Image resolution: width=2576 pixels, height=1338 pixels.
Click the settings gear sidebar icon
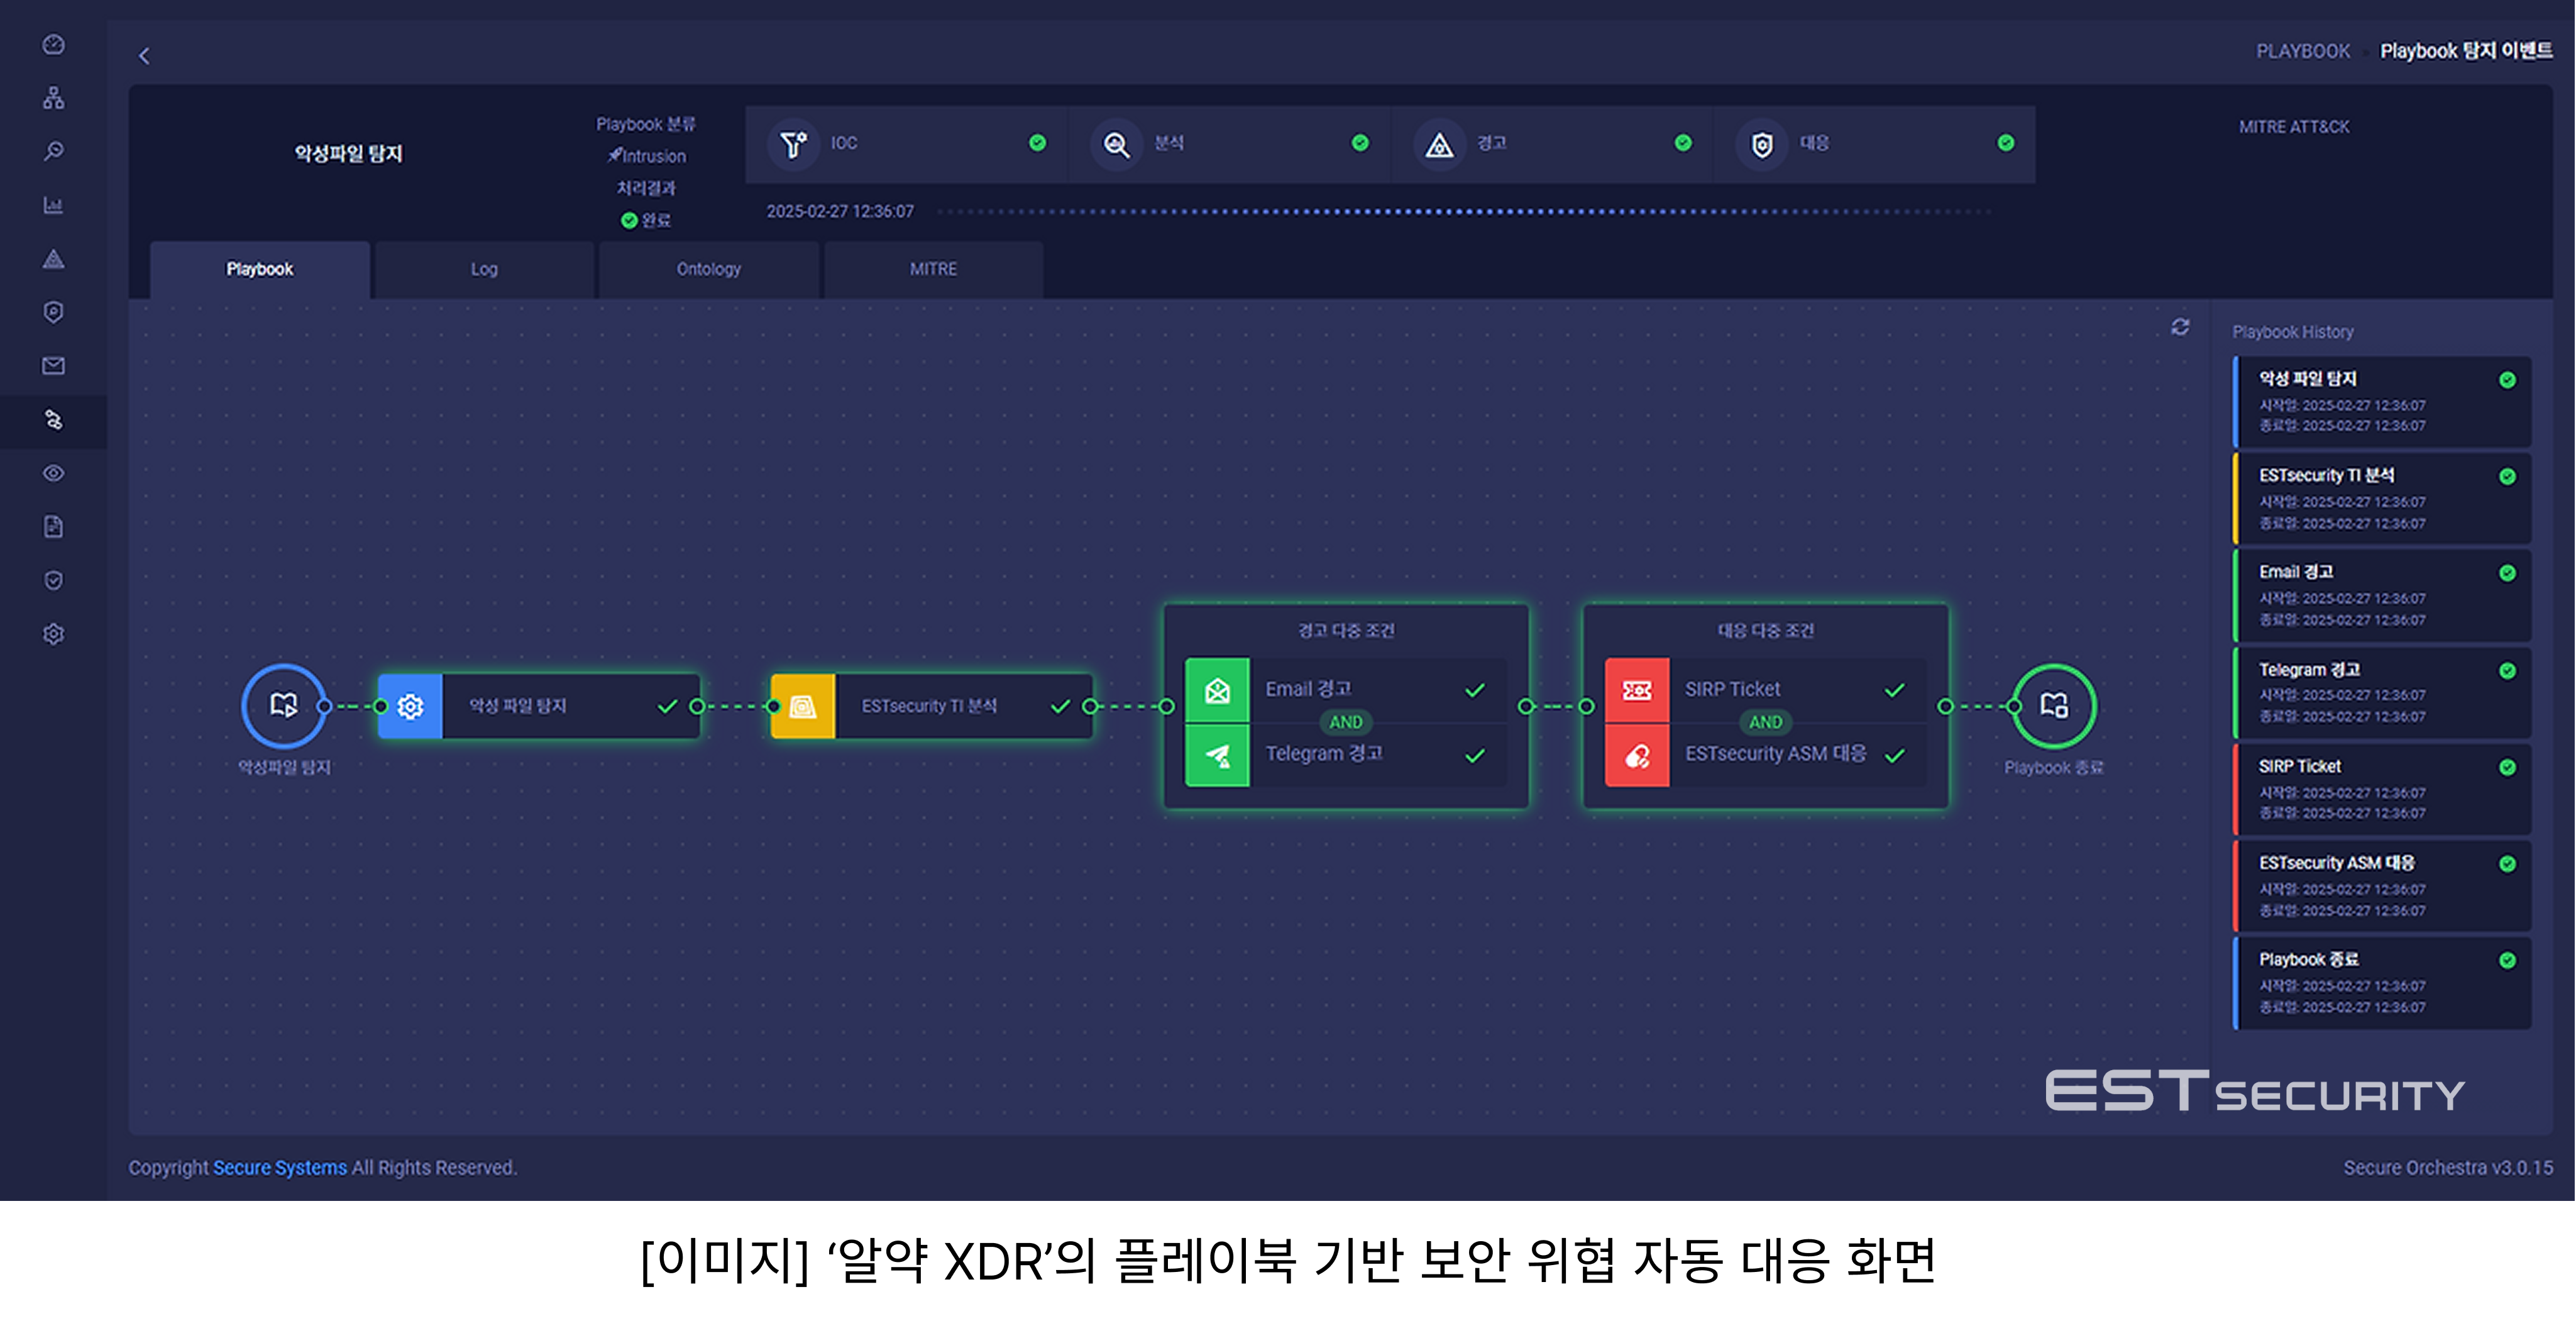click(54, 634)
